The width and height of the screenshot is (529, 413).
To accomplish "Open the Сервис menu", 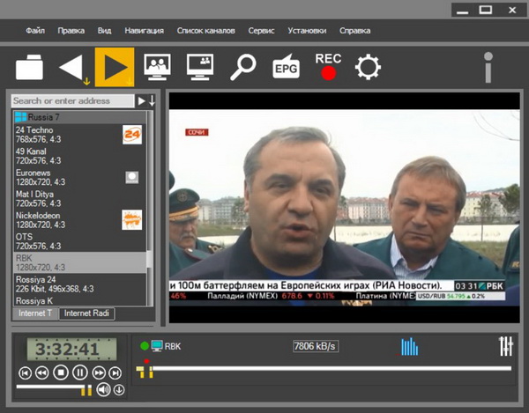I will click(261, 30).
